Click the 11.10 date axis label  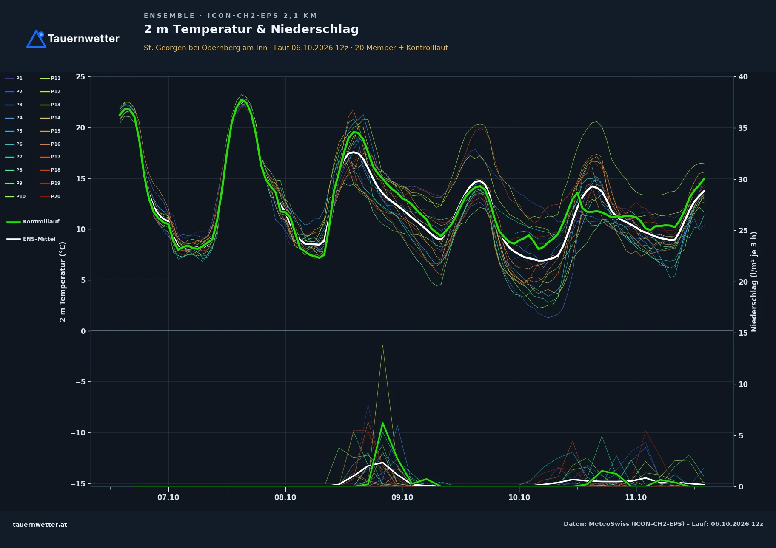[636, 497]
